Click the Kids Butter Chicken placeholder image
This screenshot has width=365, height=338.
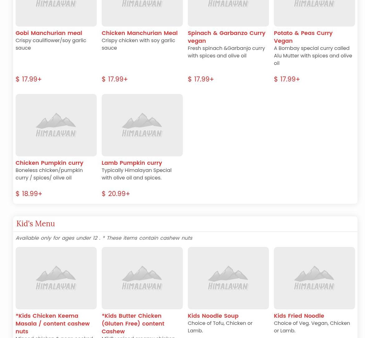142,278
